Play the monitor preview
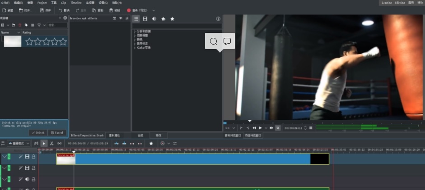 click(260, 128)
